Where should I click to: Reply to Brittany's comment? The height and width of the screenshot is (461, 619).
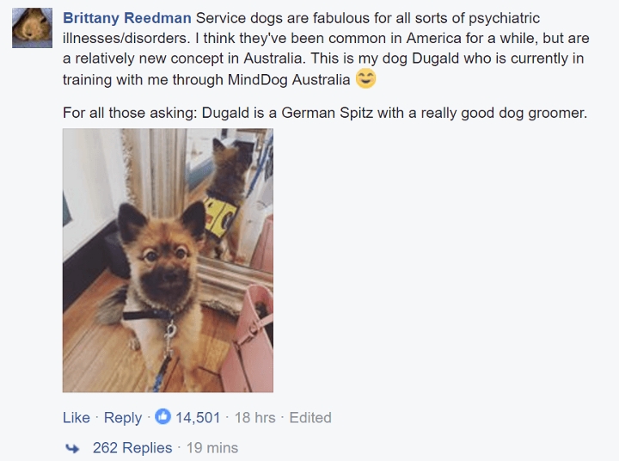(x=123, y=418)
